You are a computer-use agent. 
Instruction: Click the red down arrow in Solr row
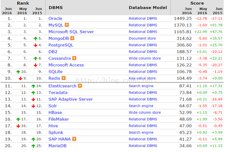[33, 106]
